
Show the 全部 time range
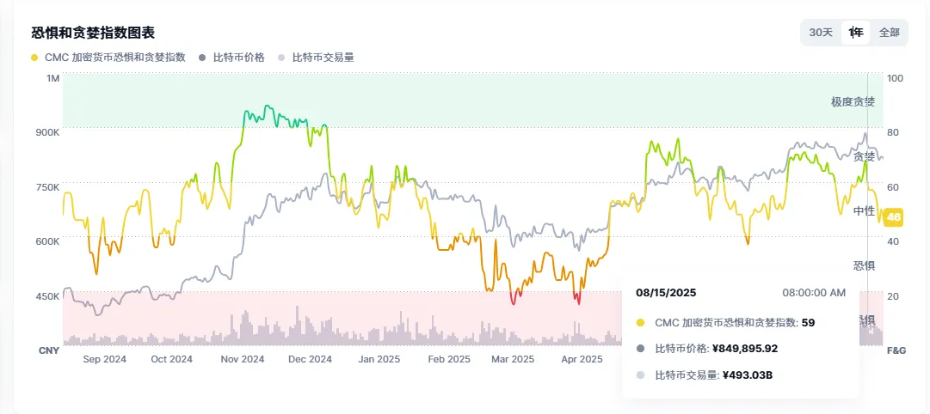[889, 33]
